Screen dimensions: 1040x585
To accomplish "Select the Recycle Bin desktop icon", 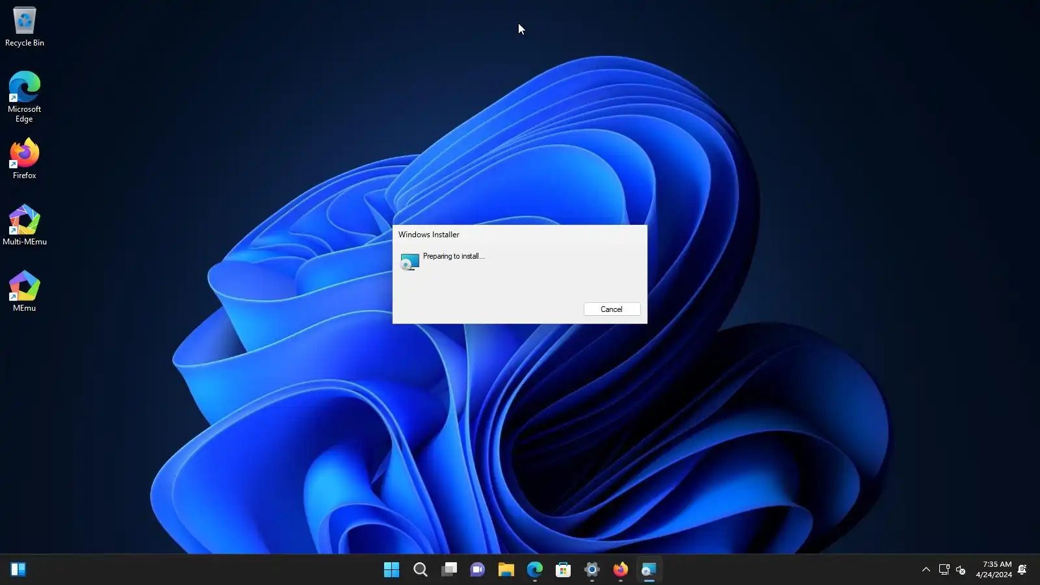I will tap(25, 27).
